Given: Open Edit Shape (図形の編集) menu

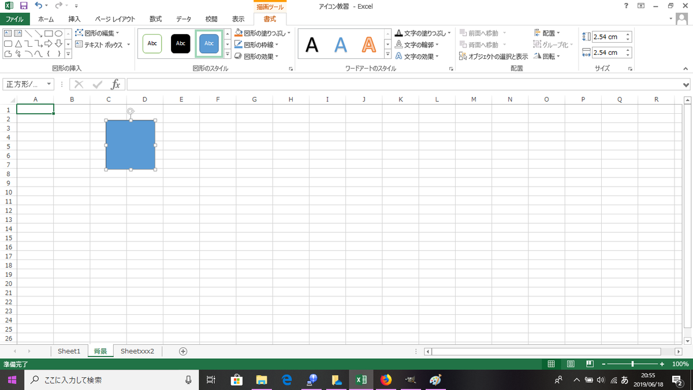Looking at the screenshot, I should [97, 34].
